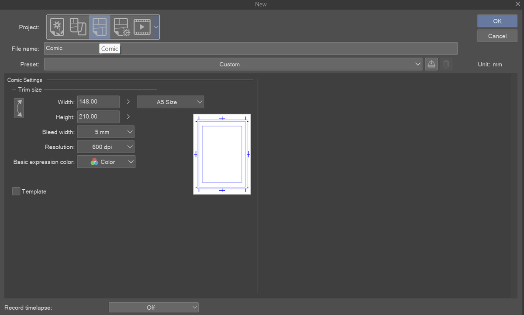This screenshot has width=524, height=315.
Task: Open the Height slider arrow
Action: point(128,117)
